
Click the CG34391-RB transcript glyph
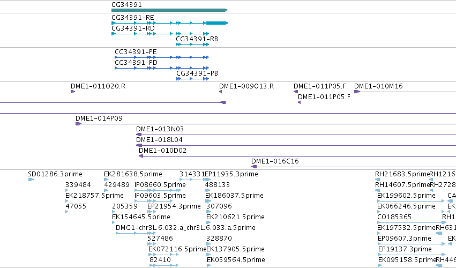tap(192, 44)
